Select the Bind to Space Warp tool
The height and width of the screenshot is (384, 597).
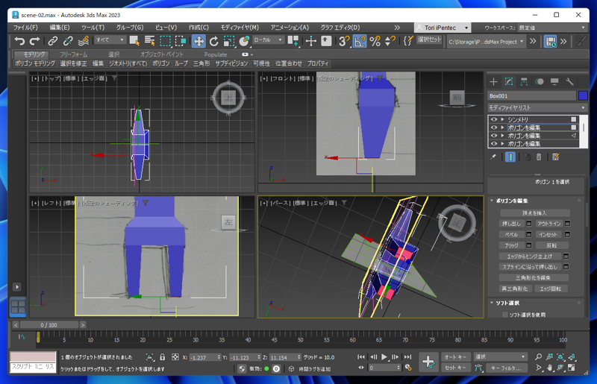click(x=84, y=41)
